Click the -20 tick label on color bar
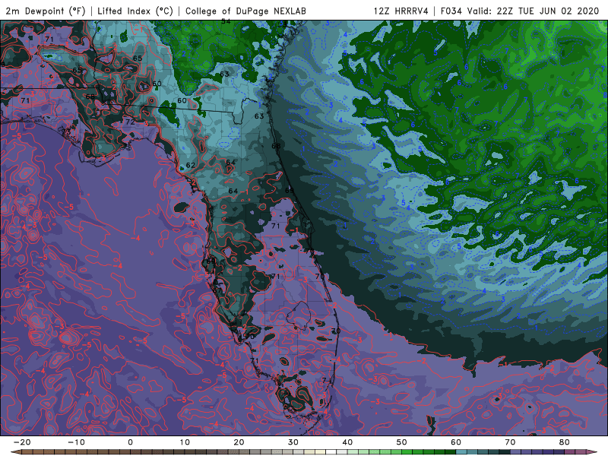This screenshot has width=608, height=456. click(x=22, y=442)
